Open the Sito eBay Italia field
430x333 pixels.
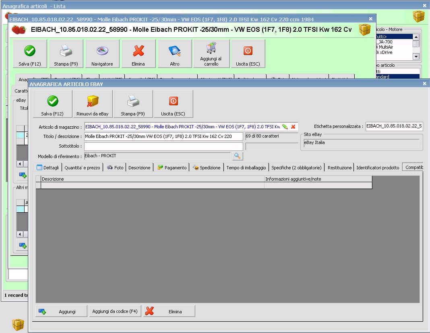[x=362, y=143]
